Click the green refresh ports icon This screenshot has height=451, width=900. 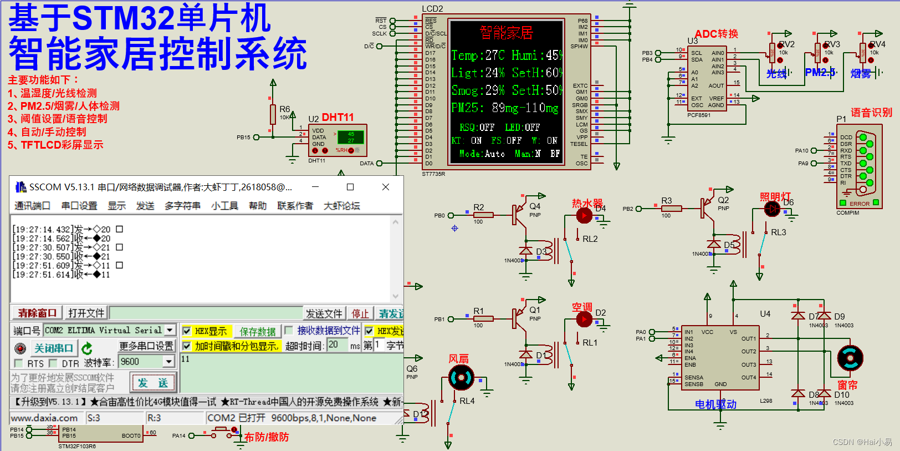click(x=87, y=348)
